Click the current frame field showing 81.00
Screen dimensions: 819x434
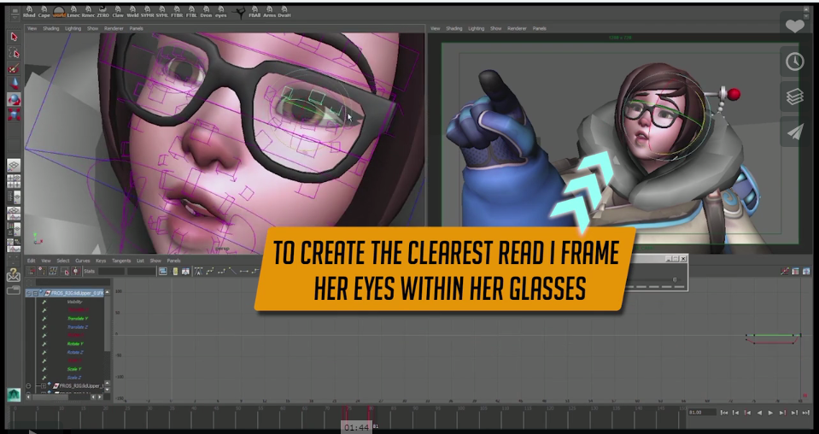click(701, 413)
